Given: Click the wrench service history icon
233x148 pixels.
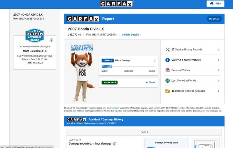Looking at the screenshot, I should pos(167,49).
